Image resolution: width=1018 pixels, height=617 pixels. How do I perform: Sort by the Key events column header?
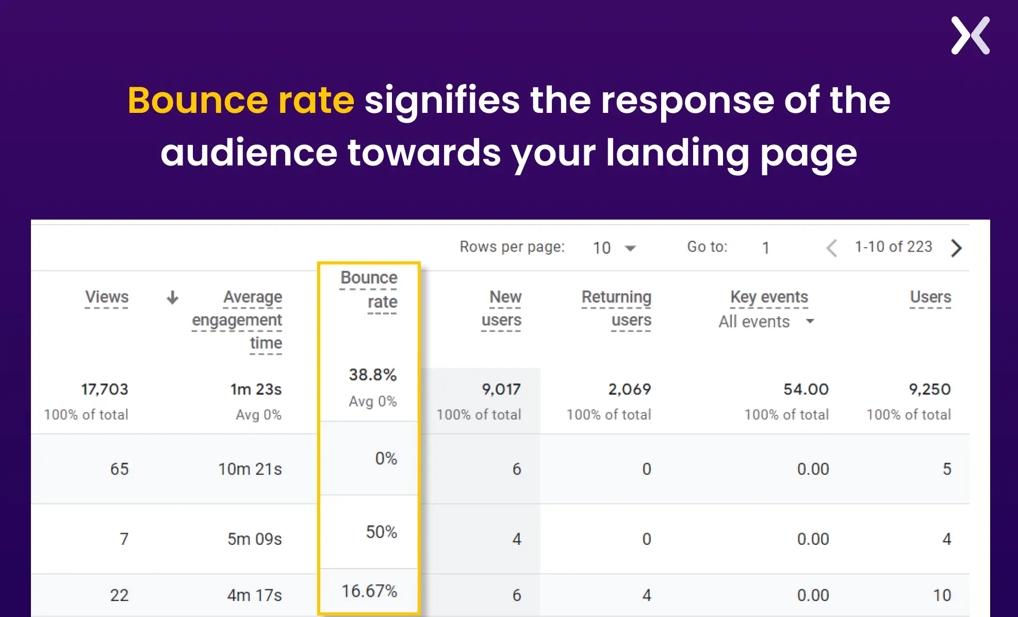[769, 297]
